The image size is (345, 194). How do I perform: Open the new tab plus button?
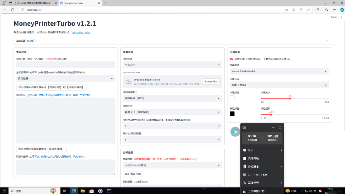coord(106,3)
